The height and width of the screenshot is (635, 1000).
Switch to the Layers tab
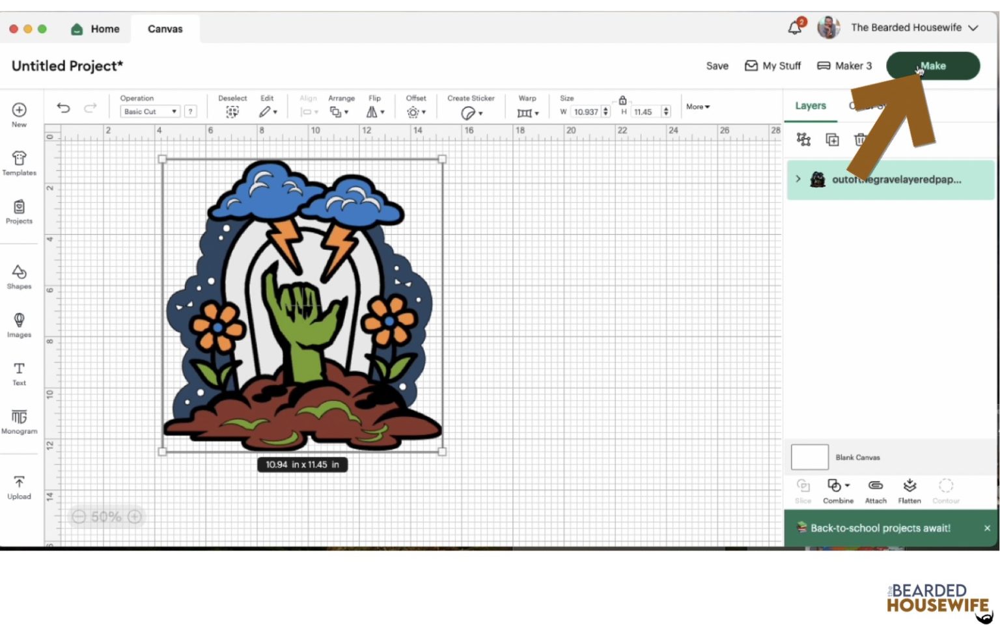click(x=810, y=105)
